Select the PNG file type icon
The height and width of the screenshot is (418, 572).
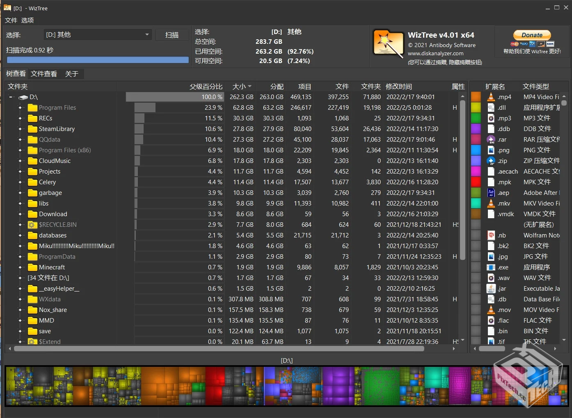[491, 150]
